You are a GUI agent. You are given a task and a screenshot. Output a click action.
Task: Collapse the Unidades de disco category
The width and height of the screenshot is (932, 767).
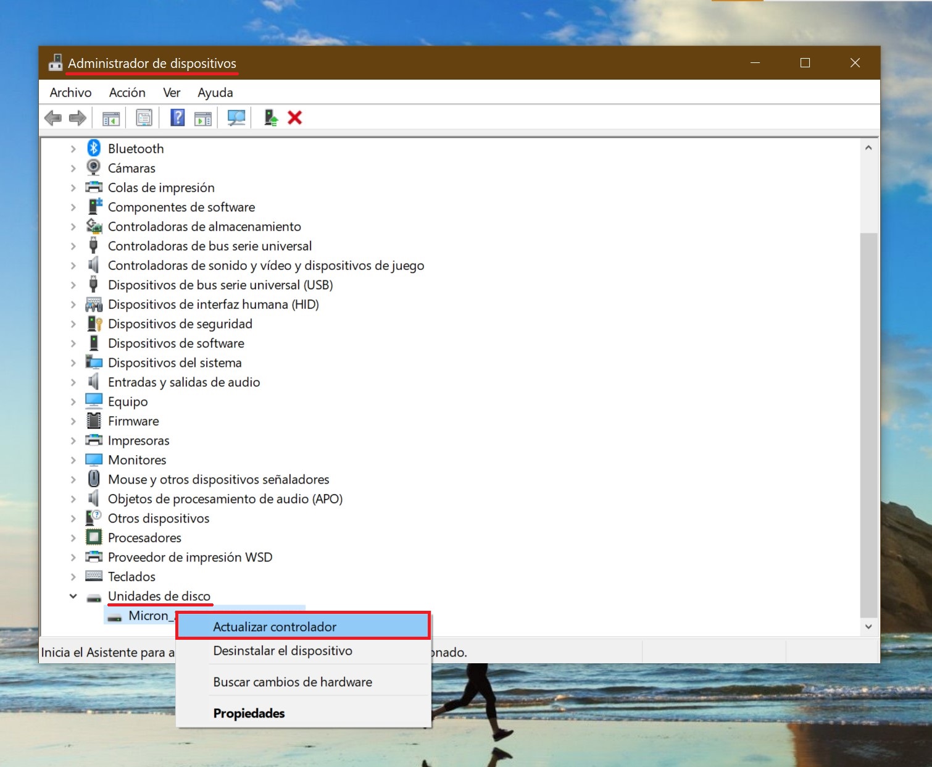click(x=73, y=596)
